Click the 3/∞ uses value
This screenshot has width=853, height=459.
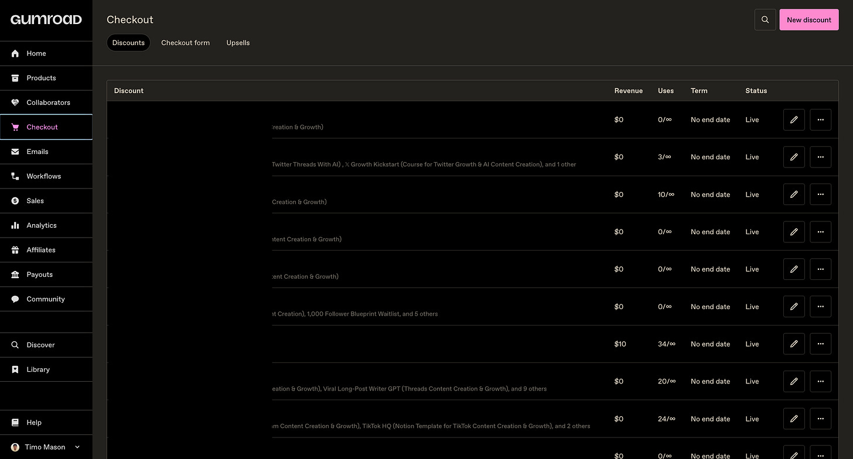click(665, 157)
